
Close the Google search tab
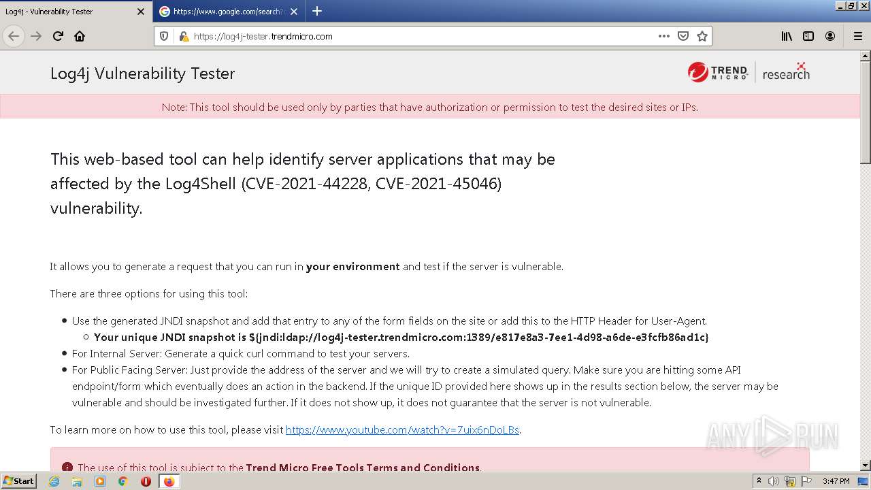(x=293, y=12)
